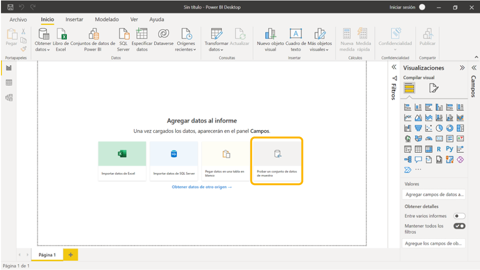
Task: Select the Página 1 page tab
Action: 47,255
